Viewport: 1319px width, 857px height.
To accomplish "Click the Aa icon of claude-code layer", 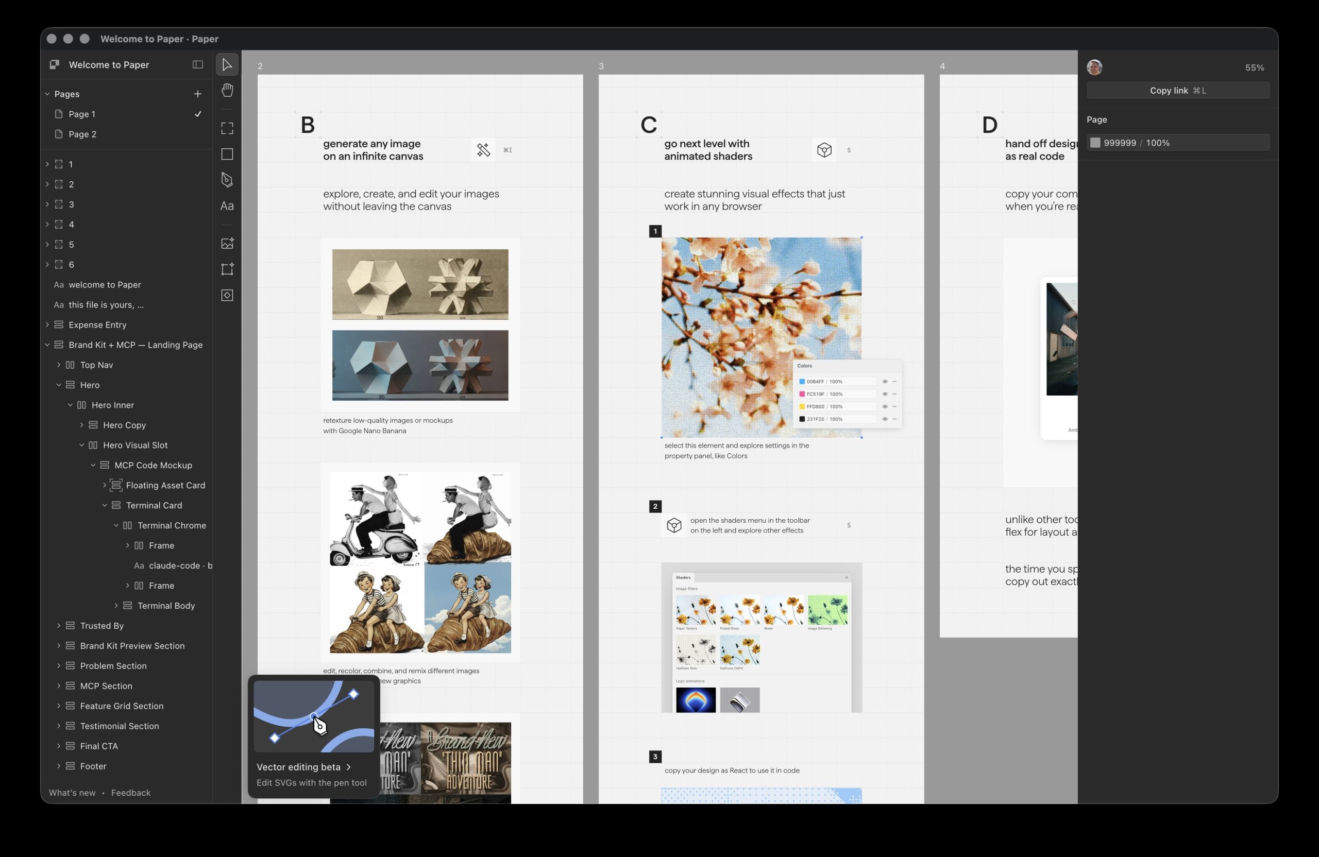I will (x=139, y=565).
